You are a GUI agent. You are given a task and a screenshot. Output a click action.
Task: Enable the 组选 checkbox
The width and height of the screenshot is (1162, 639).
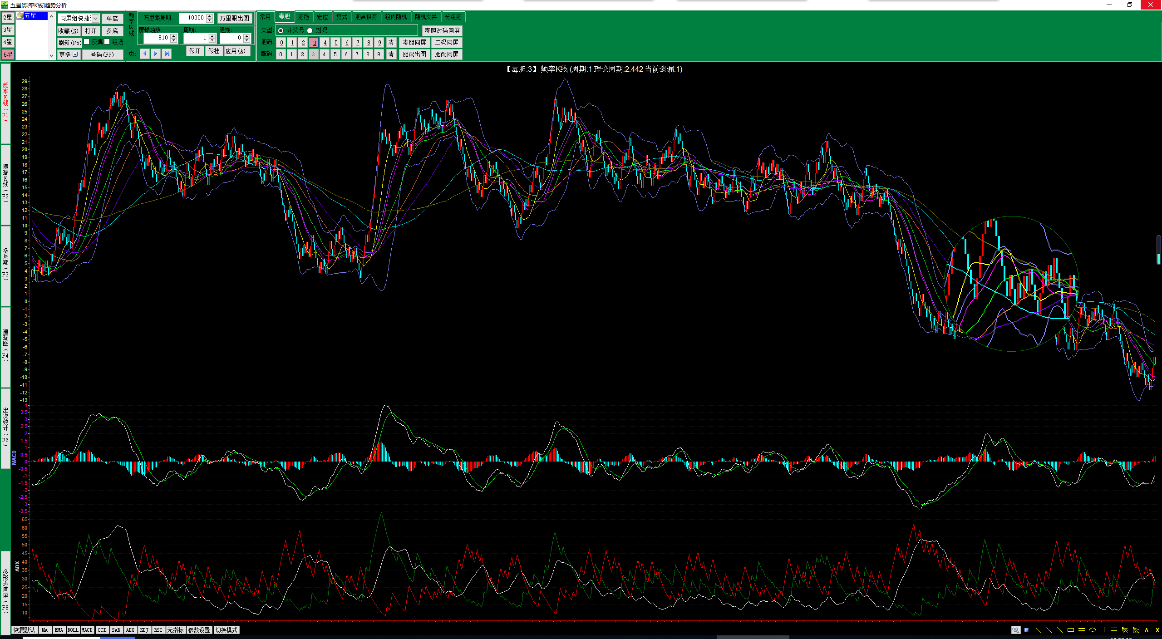pyautogui.click(x=107, y=42)
